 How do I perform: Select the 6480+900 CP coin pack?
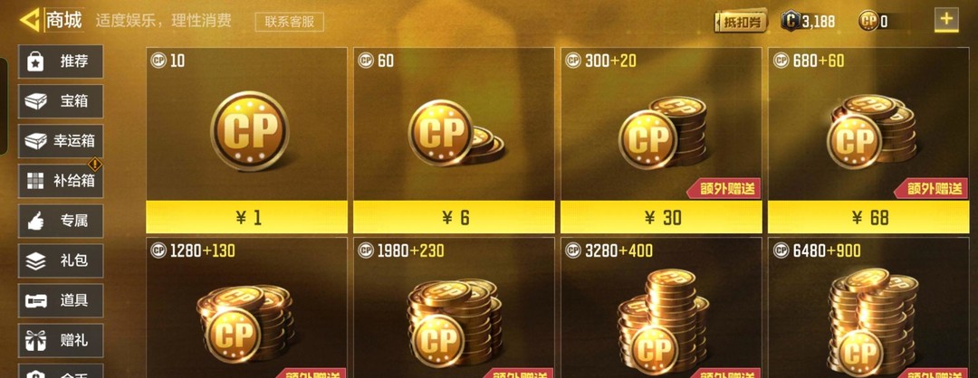[x=868, y=307]
